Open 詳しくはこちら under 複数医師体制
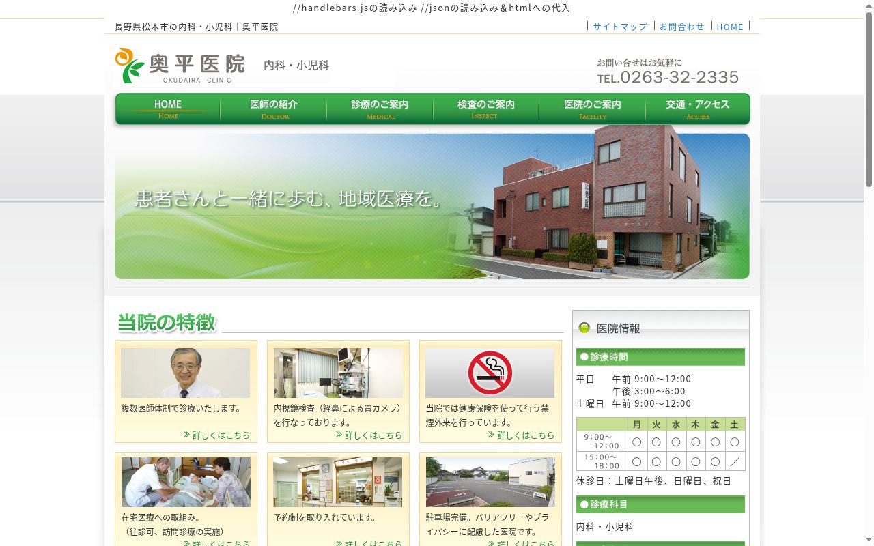874x546 pixels. pyautogui.click(x=216, y=435)
